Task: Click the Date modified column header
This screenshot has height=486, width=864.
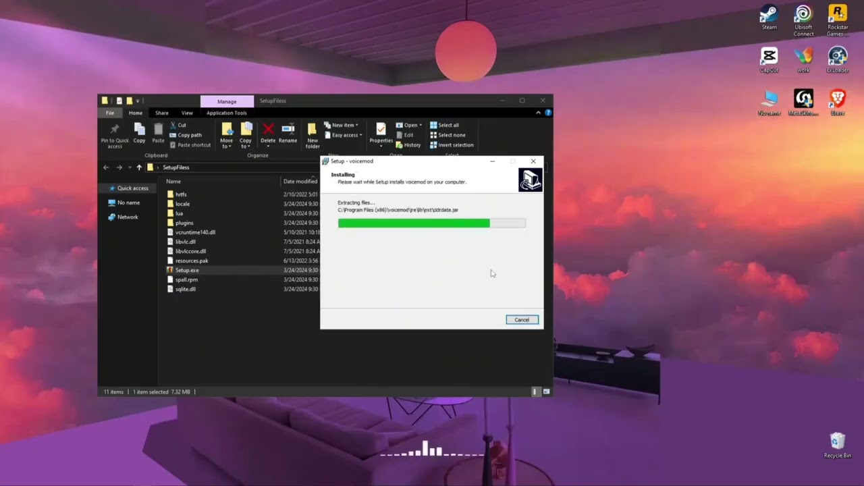Action: (300, 182)
